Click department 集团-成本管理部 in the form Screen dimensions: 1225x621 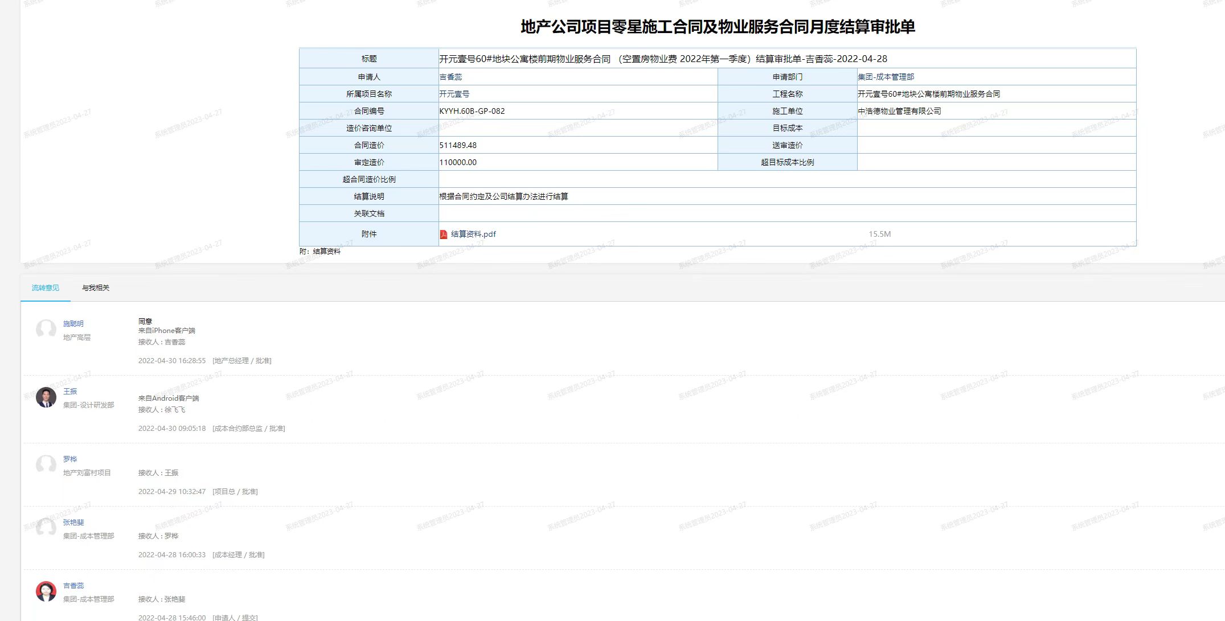886,77
